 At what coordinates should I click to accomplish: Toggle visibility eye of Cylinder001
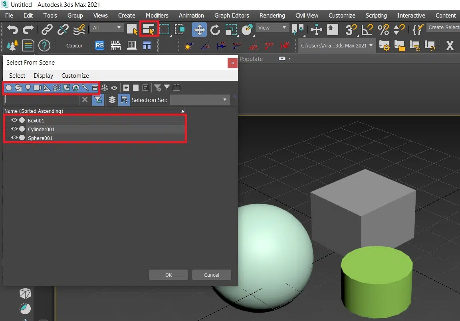tap(14, 129)
